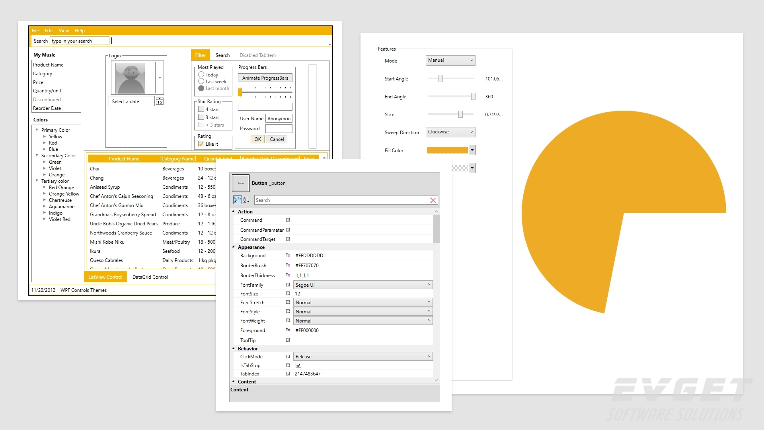
Task: Switch to the DataGrid Control tab
Action: [150, 277]
